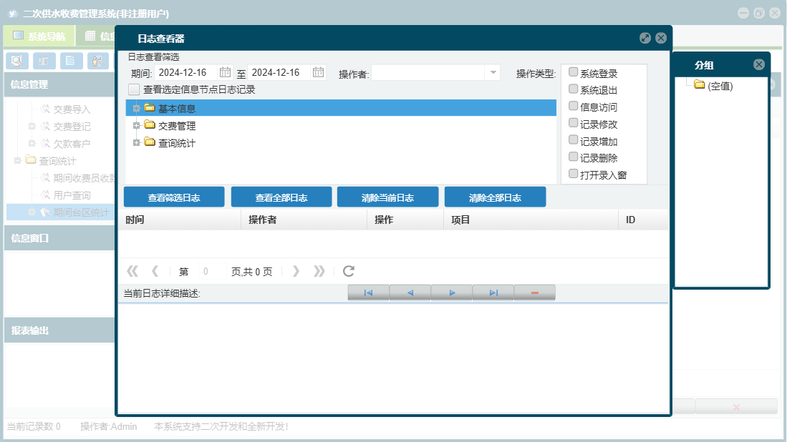Click the second toolbar icon beside the search icon
787x442 pixels.
[x=44, y=61]
